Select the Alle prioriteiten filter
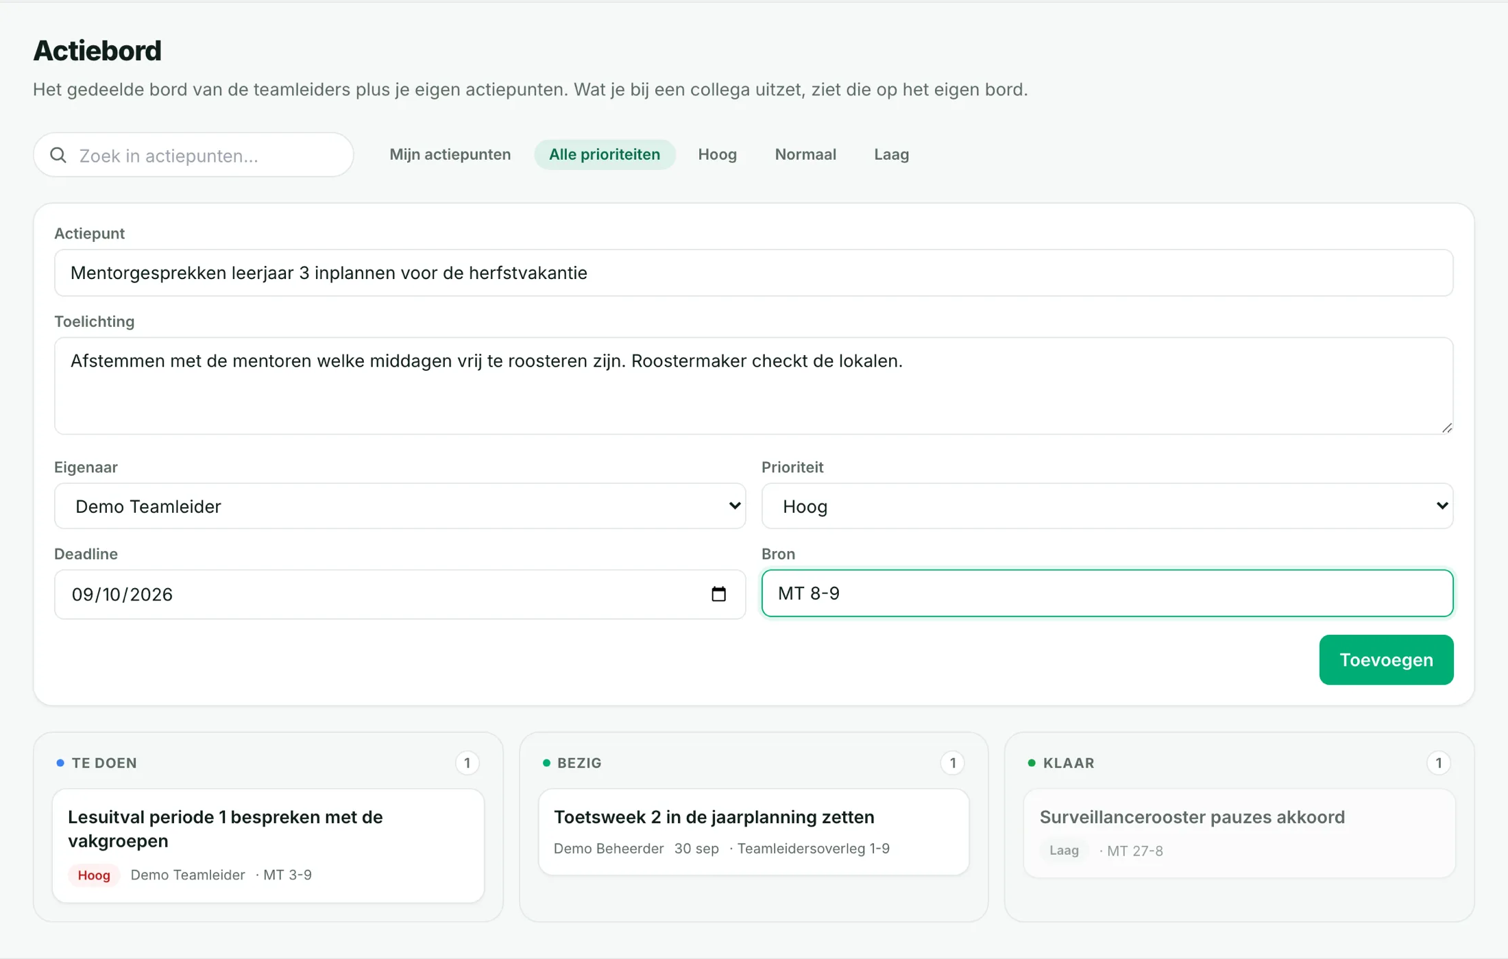 (x=605, y=154)
